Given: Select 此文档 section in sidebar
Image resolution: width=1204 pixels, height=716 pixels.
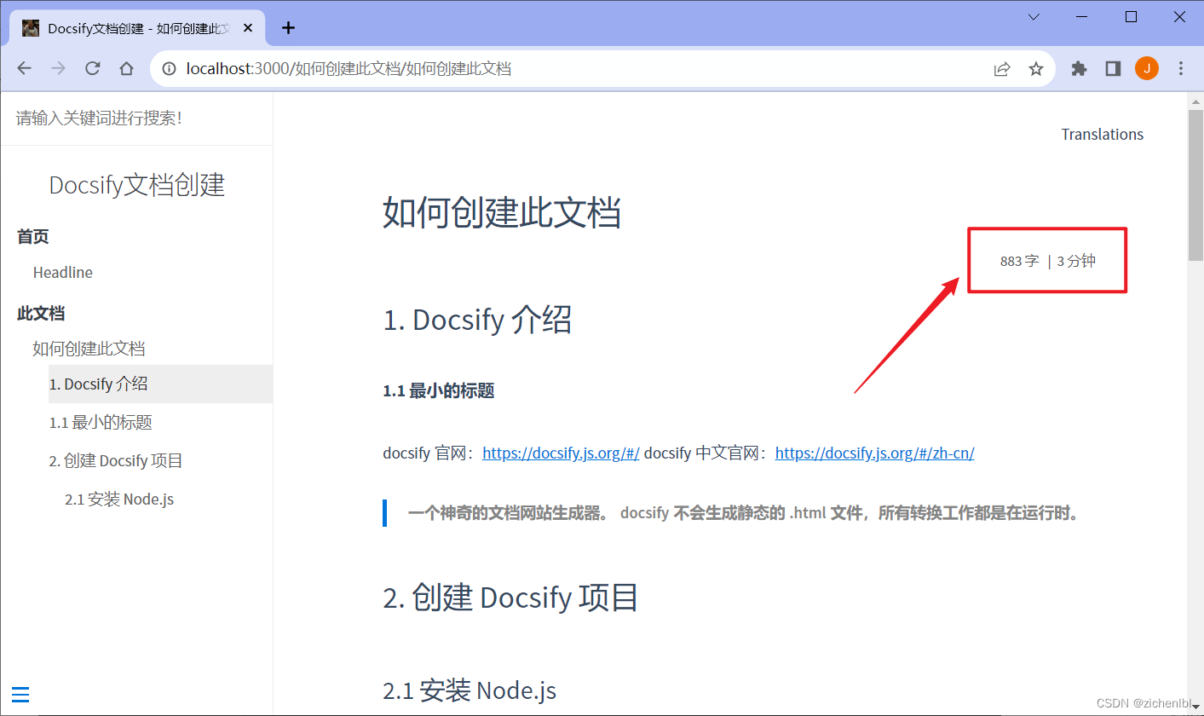Looking at the screenshot, I should coord(41,314).
